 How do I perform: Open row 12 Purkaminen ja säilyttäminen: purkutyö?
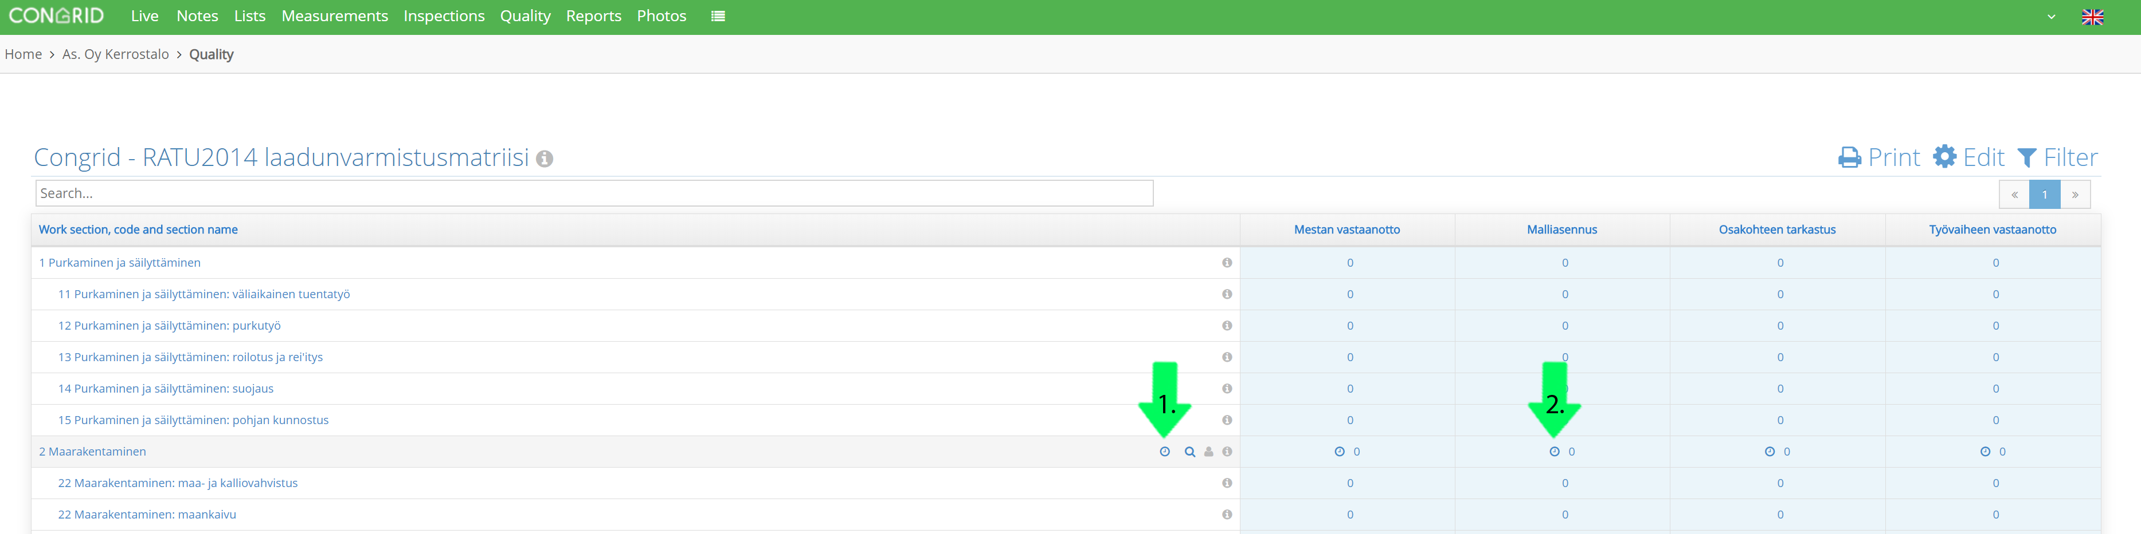[170, 326]
